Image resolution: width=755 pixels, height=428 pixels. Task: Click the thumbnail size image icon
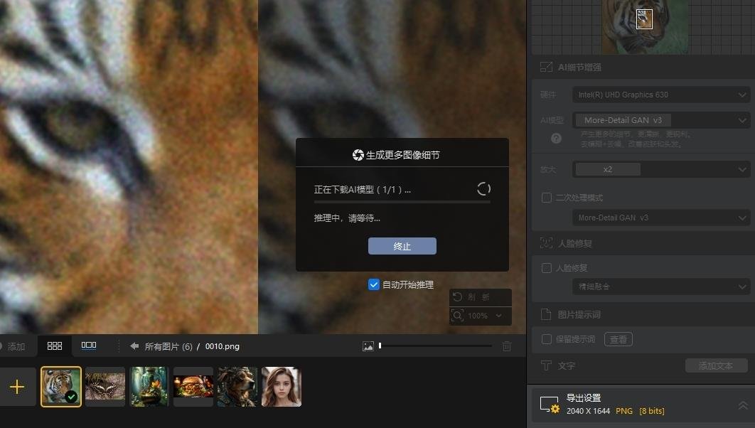[368, 346]
